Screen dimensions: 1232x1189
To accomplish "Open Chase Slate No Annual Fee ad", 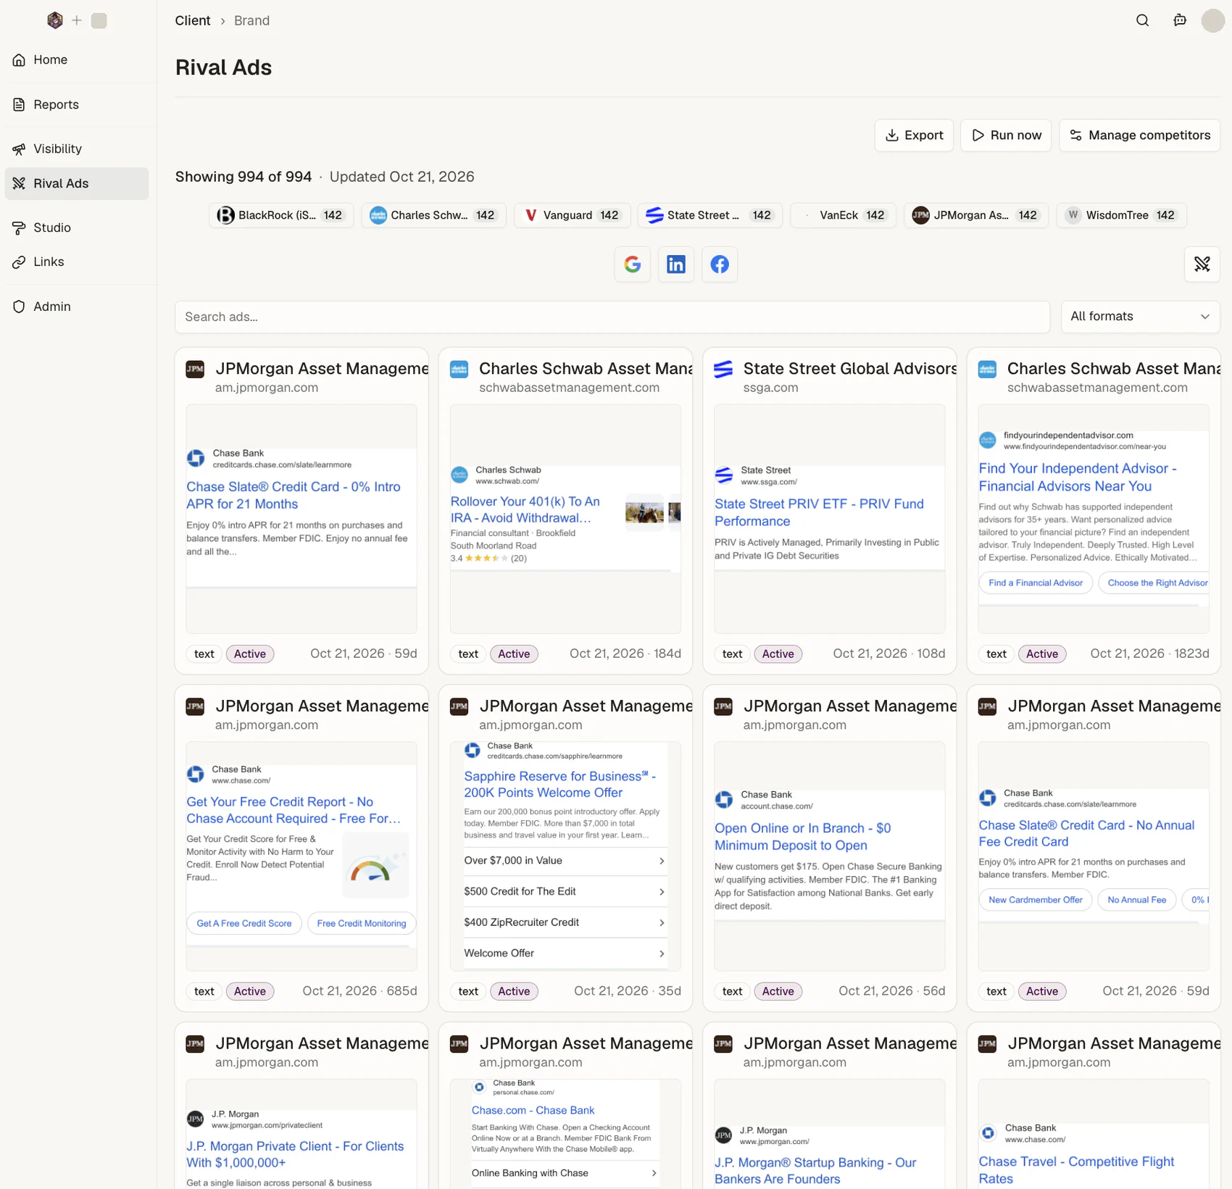I will [x=1086, y=833].
